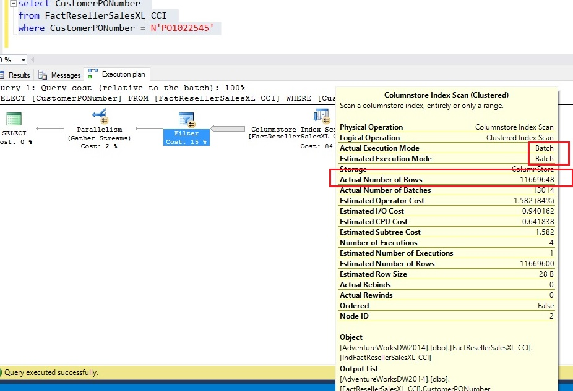Viewport: 573px width, 391px height.
Task: Click the Actual Number of Rows tooltip row
Action: (x=447, y=180)
